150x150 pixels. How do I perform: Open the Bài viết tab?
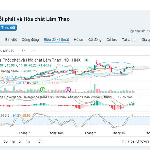(11, 40)
